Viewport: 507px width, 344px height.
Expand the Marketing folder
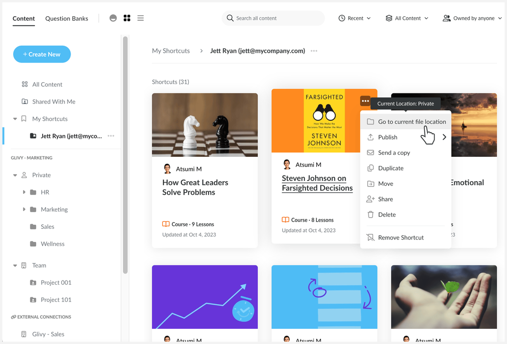coord(24,209)
